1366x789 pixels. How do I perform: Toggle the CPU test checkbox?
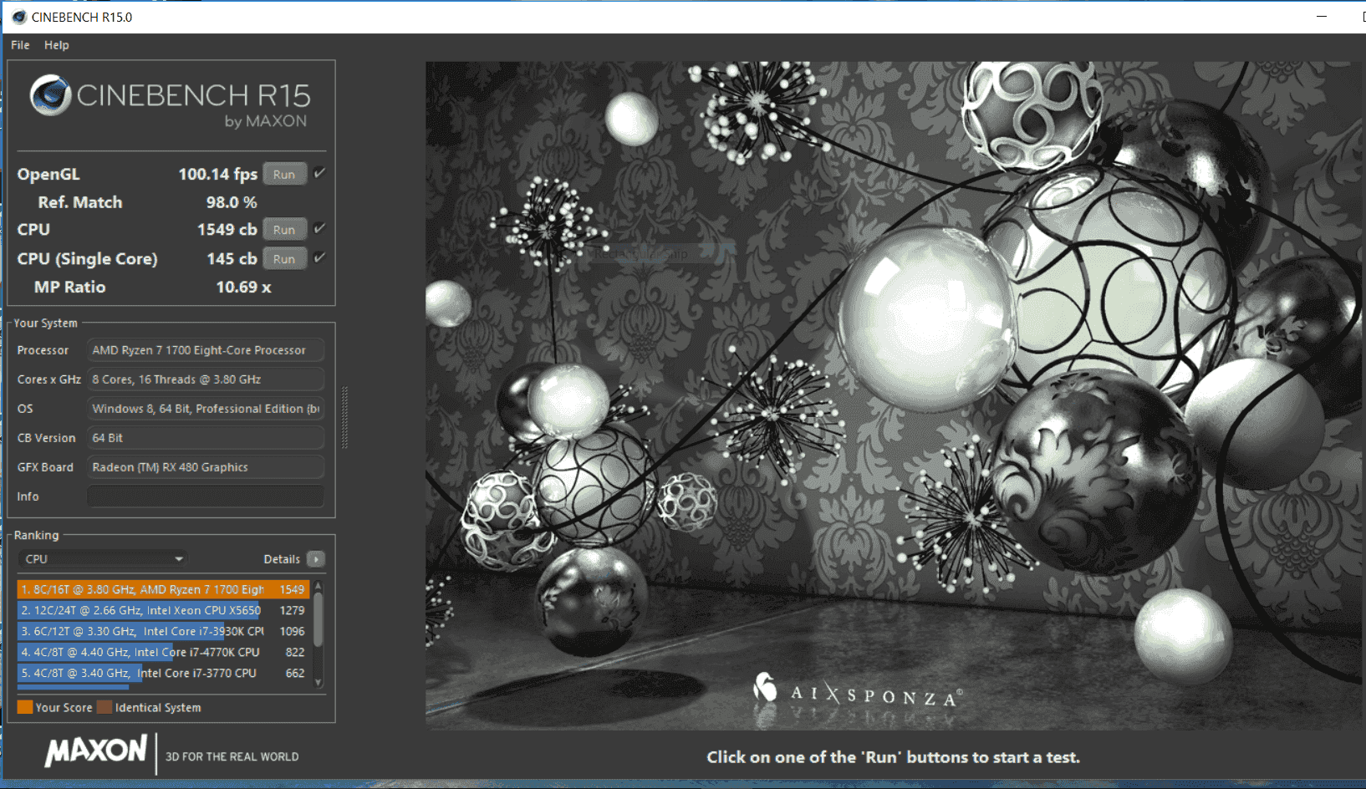tap(319, 228)
